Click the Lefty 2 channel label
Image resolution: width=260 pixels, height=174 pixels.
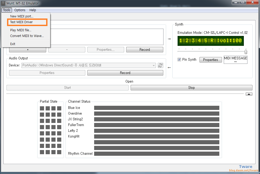(x=73, y=130)
